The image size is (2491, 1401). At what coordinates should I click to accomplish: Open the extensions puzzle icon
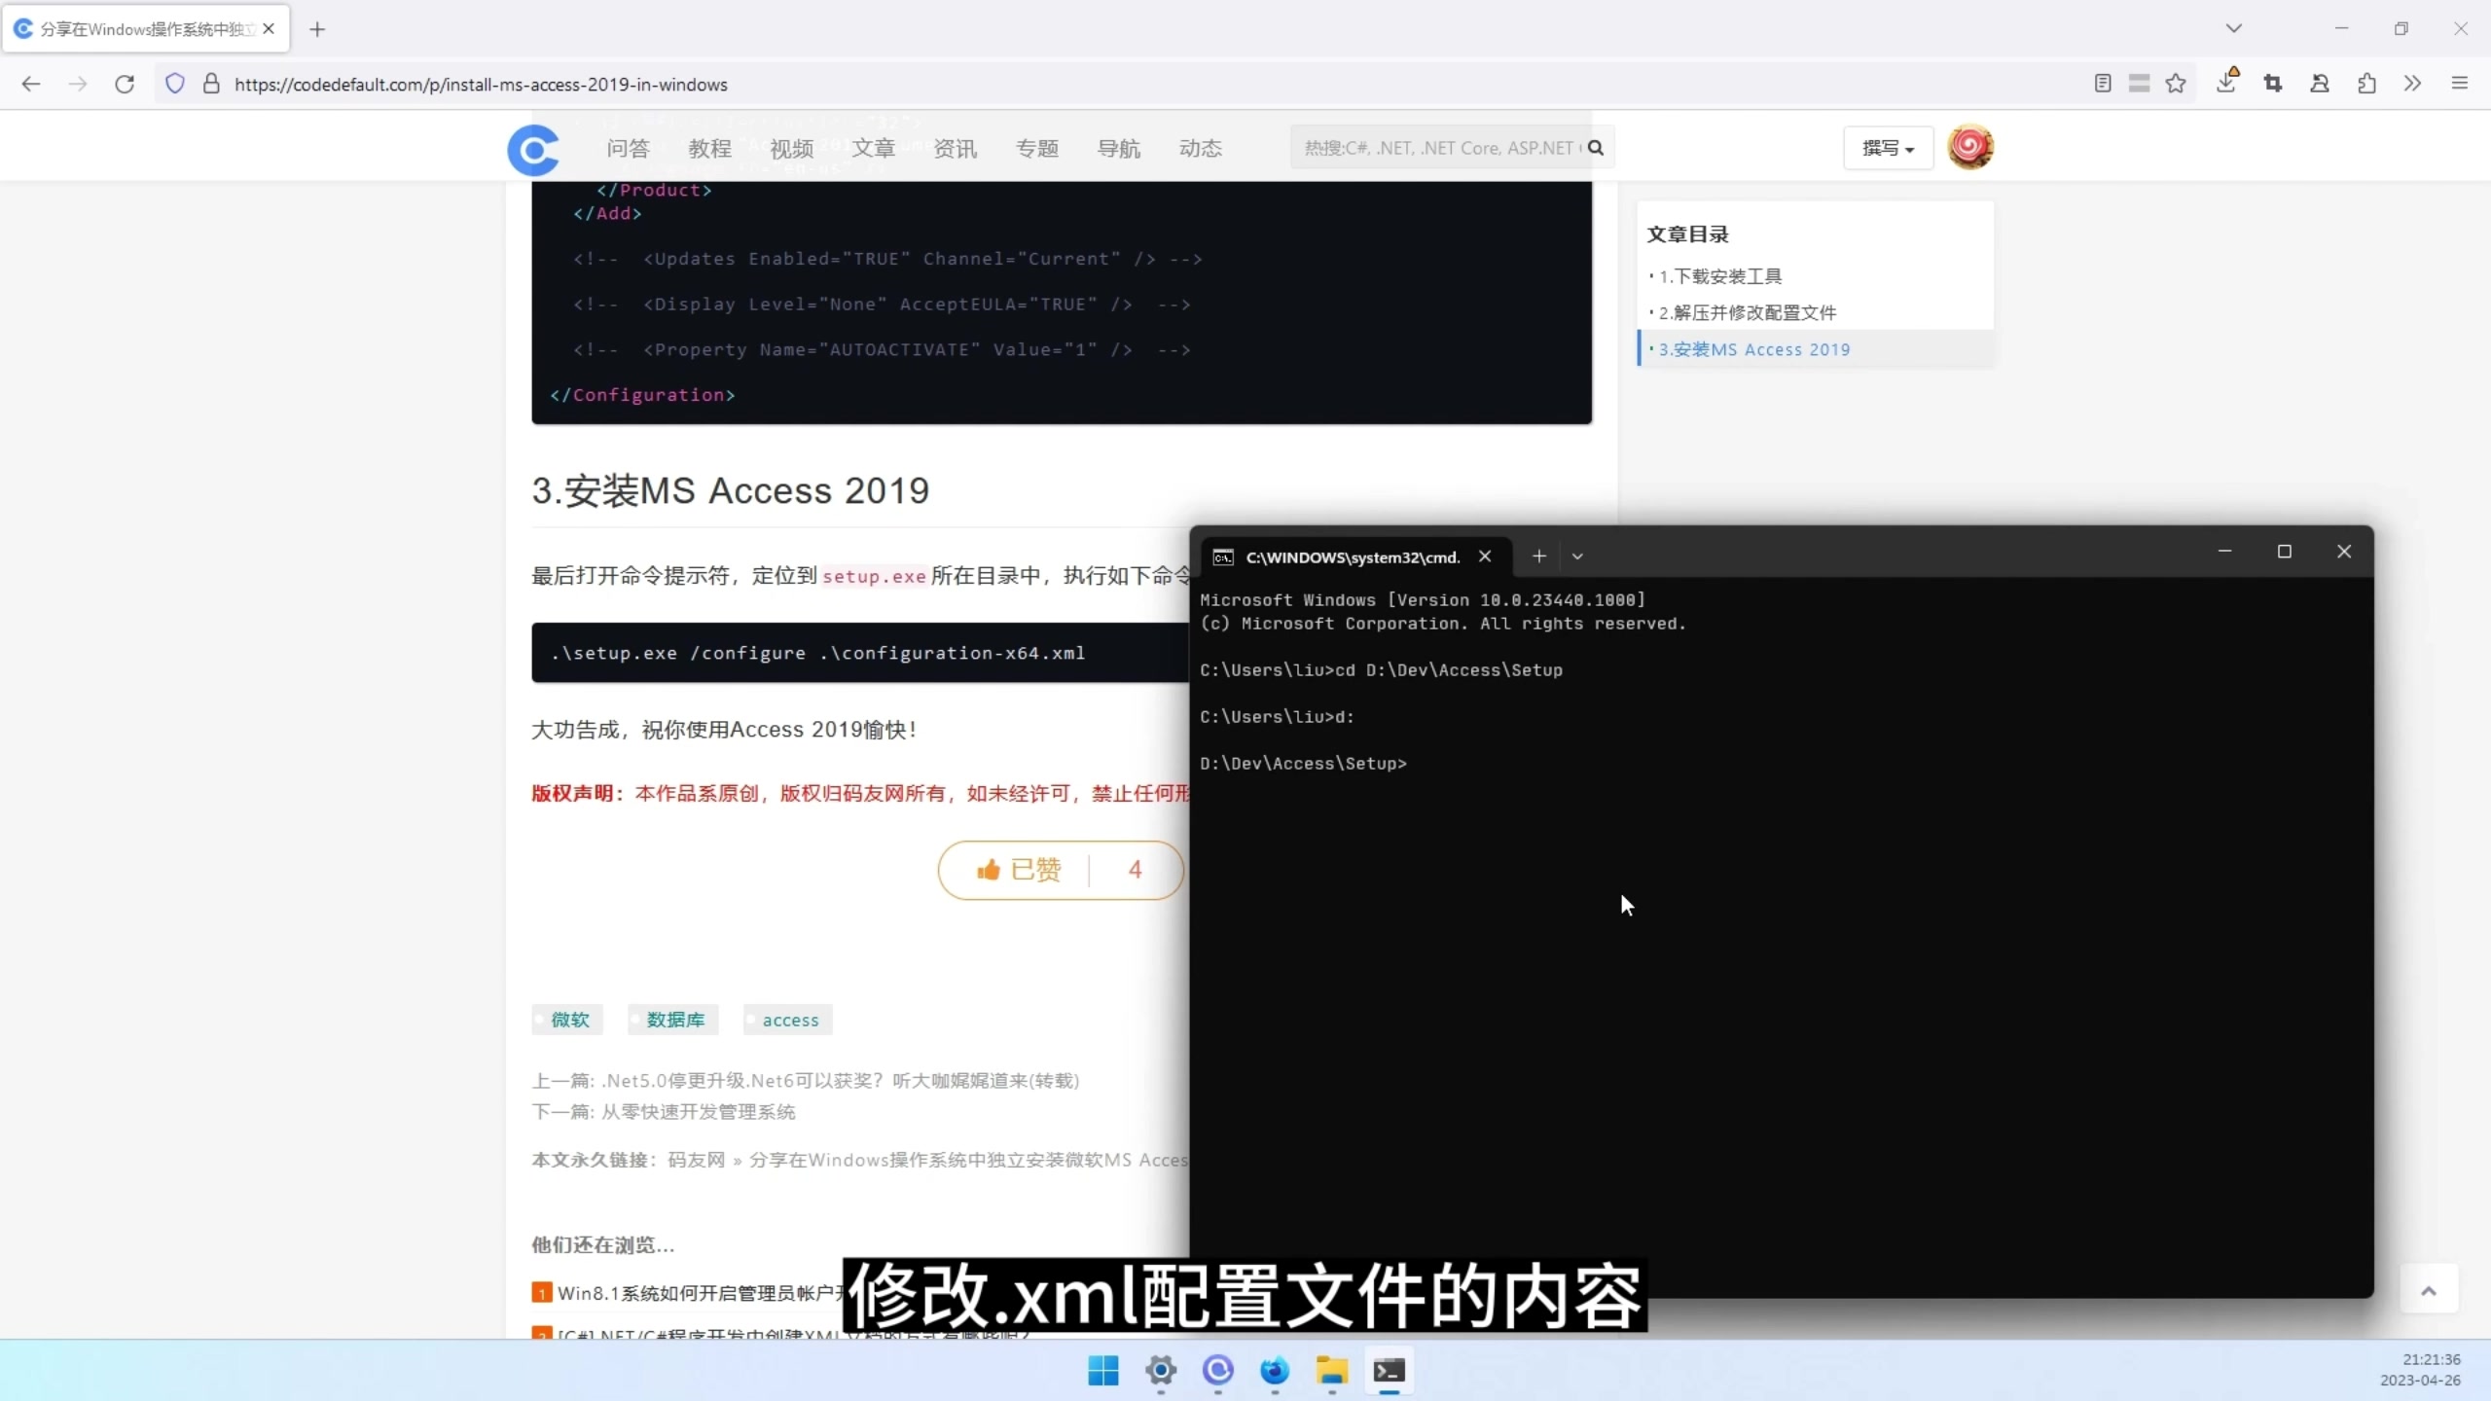[2366, 84]
